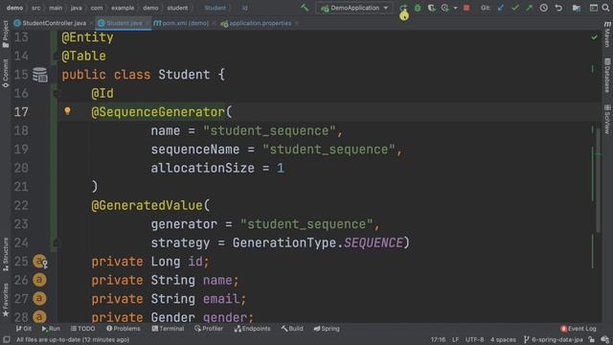Open the Project tool window

point(6,34)
